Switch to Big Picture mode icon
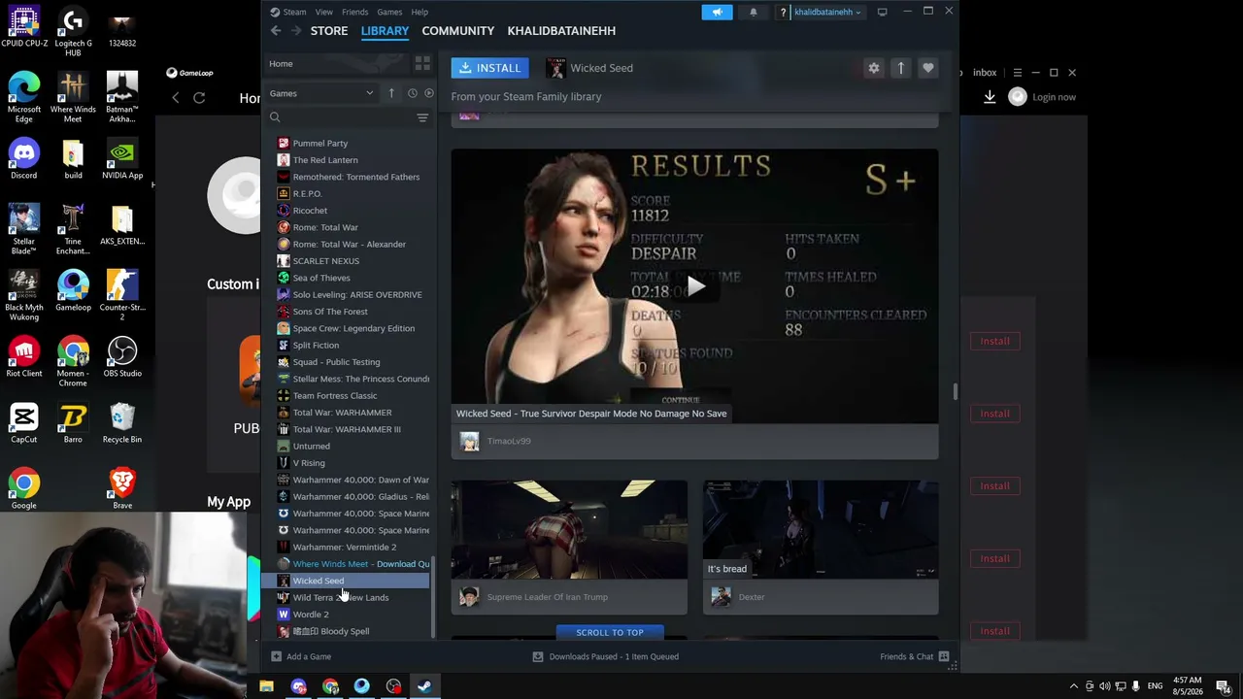 point(882,12)
